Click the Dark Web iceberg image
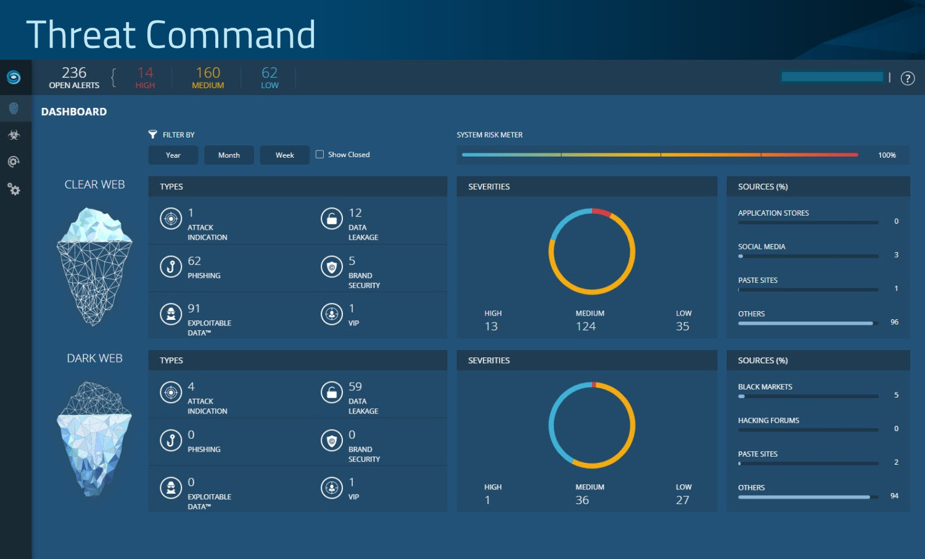This screenshot has height=559, width=925. click(94, 439)
